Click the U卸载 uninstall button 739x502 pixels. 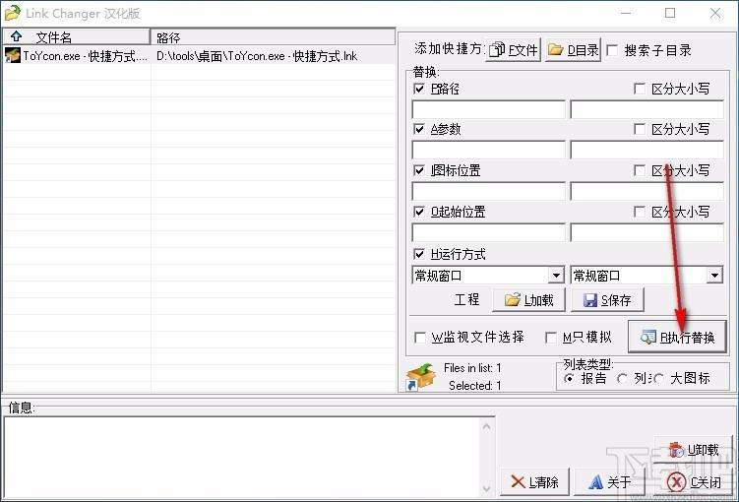(693, 450)
